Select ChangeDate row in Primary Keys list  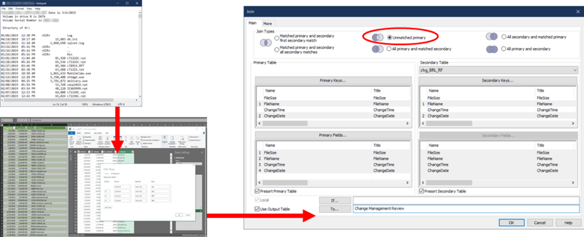point(333,116)
